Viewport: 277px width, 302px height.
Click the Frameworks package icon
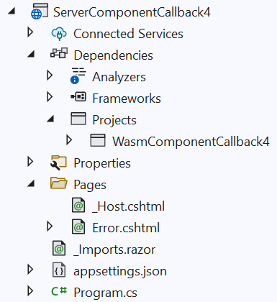[78, 97]
